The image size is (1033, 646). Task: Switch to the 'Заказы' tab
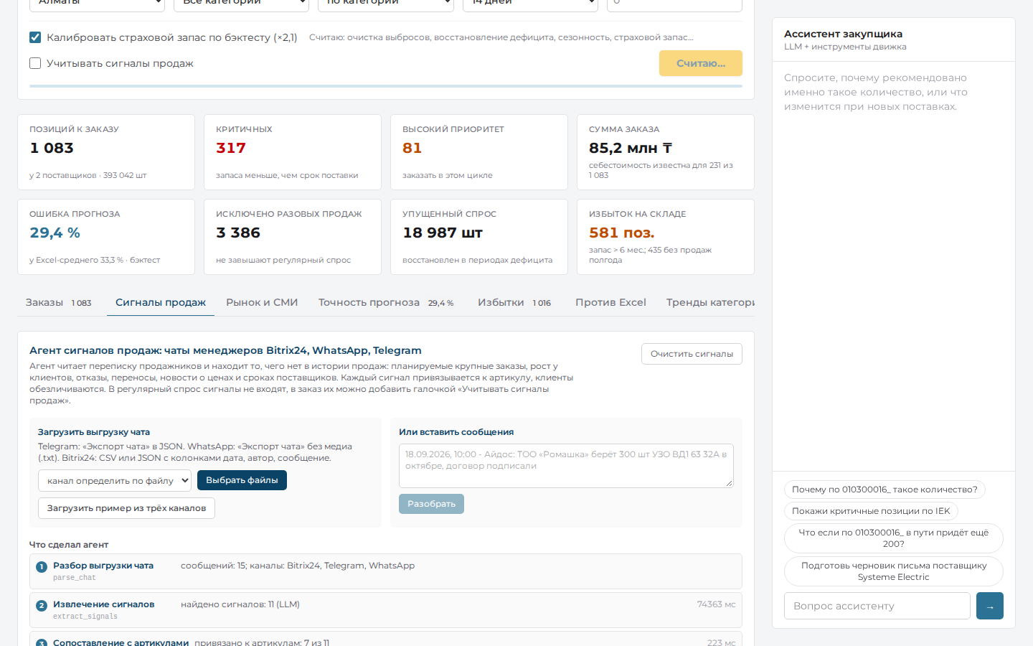coord(59,303)
